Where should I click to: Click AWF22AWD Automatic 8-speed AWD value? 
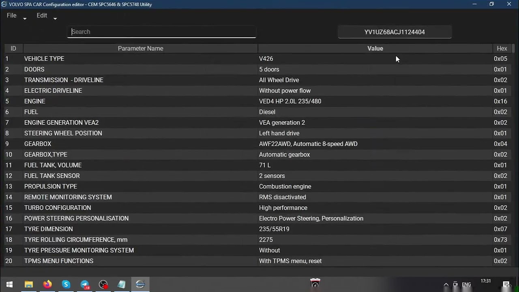coord(308,144)
